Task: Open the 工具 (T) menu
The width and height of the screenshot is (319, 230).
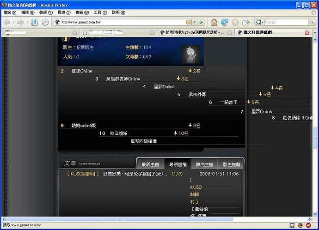Action: pos(100,12)
